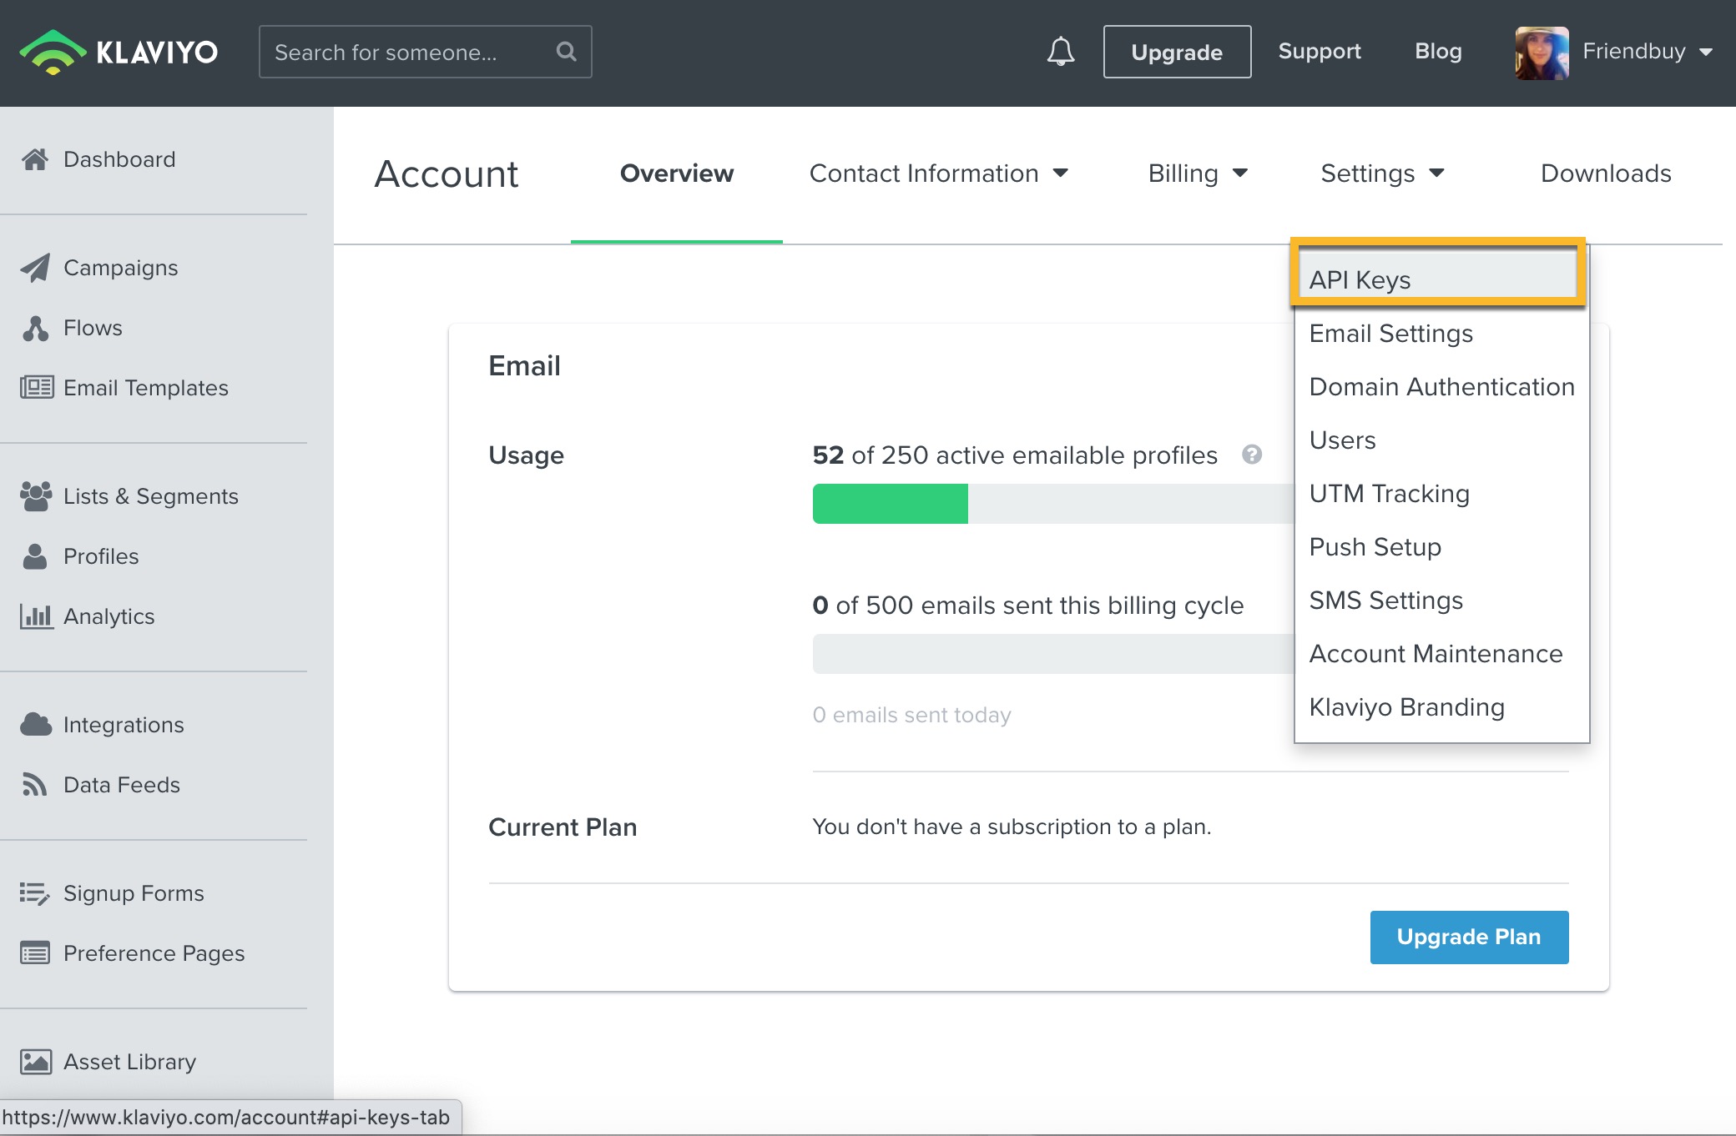Open Analytics page

pos(109,616)
